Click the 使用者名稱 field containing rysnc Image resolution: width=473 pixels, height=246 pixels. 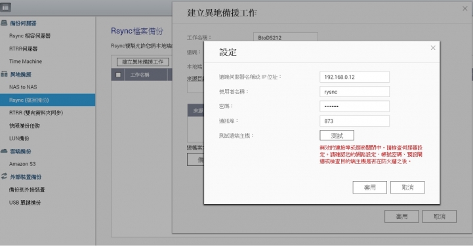coord(354,92)
